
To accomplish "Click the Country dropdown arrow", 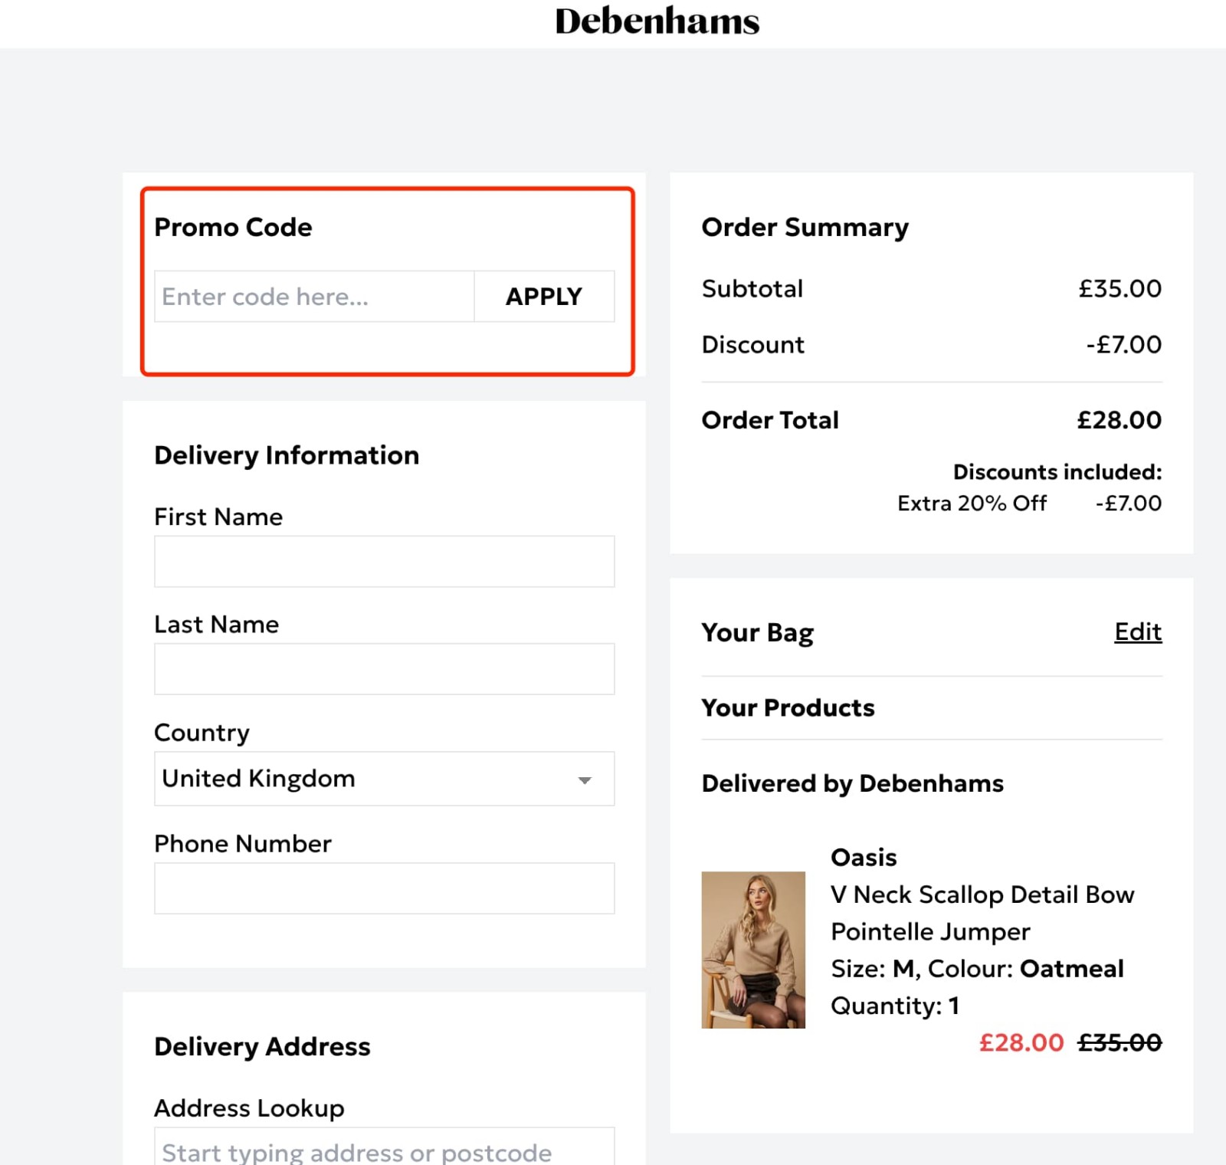I will [585, 779].
